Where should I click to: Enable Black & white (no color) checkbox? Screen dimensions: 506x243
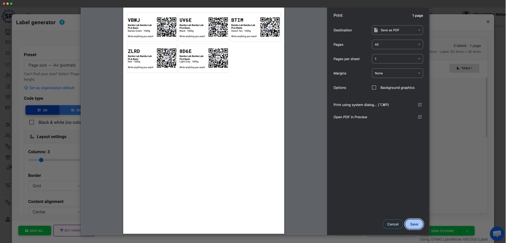(x=31, y=122)
